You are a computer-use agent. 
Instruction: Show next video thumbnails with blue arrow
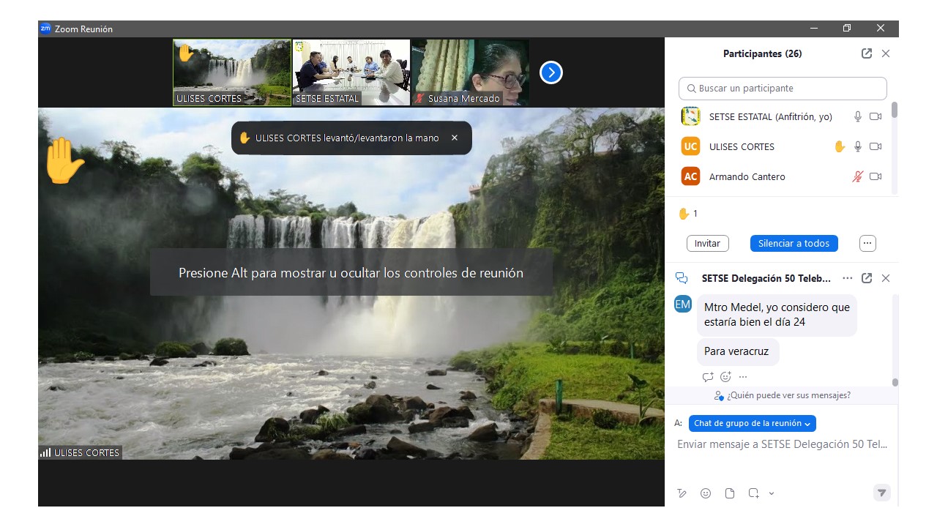coord(550,72)
